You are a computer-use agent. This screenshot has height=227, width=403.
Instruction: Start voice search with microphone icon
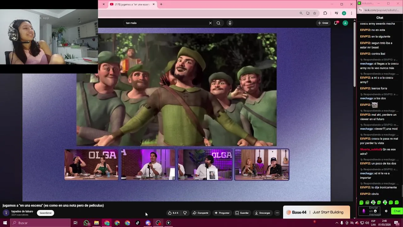[x=230, y=23]
